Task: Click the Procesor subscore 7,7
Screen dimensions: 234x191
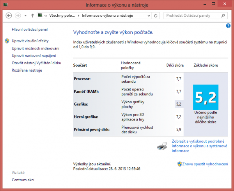Action: pyautogui.click(x=179, y=79)
